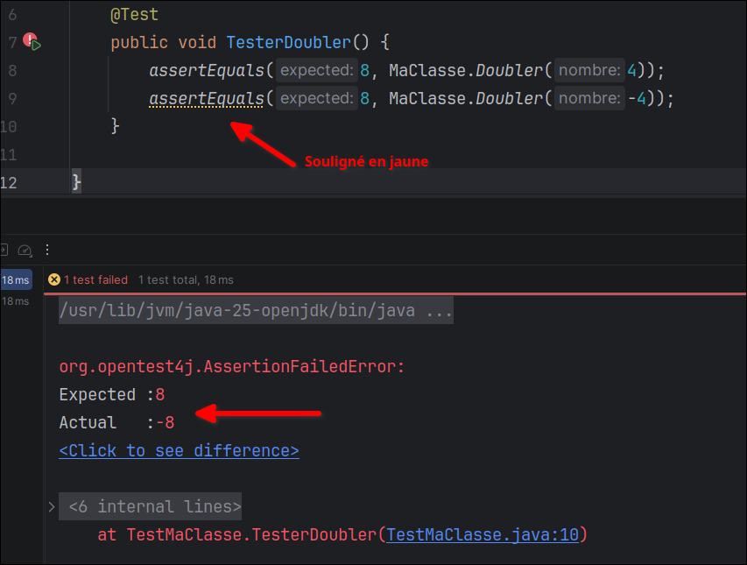Screen dimensions: 747x565
Task: Open the vertical three-dot more options menu
Action: coord(47,250)
